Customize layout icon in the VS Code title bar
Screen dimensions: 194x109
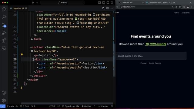point(112,3)
